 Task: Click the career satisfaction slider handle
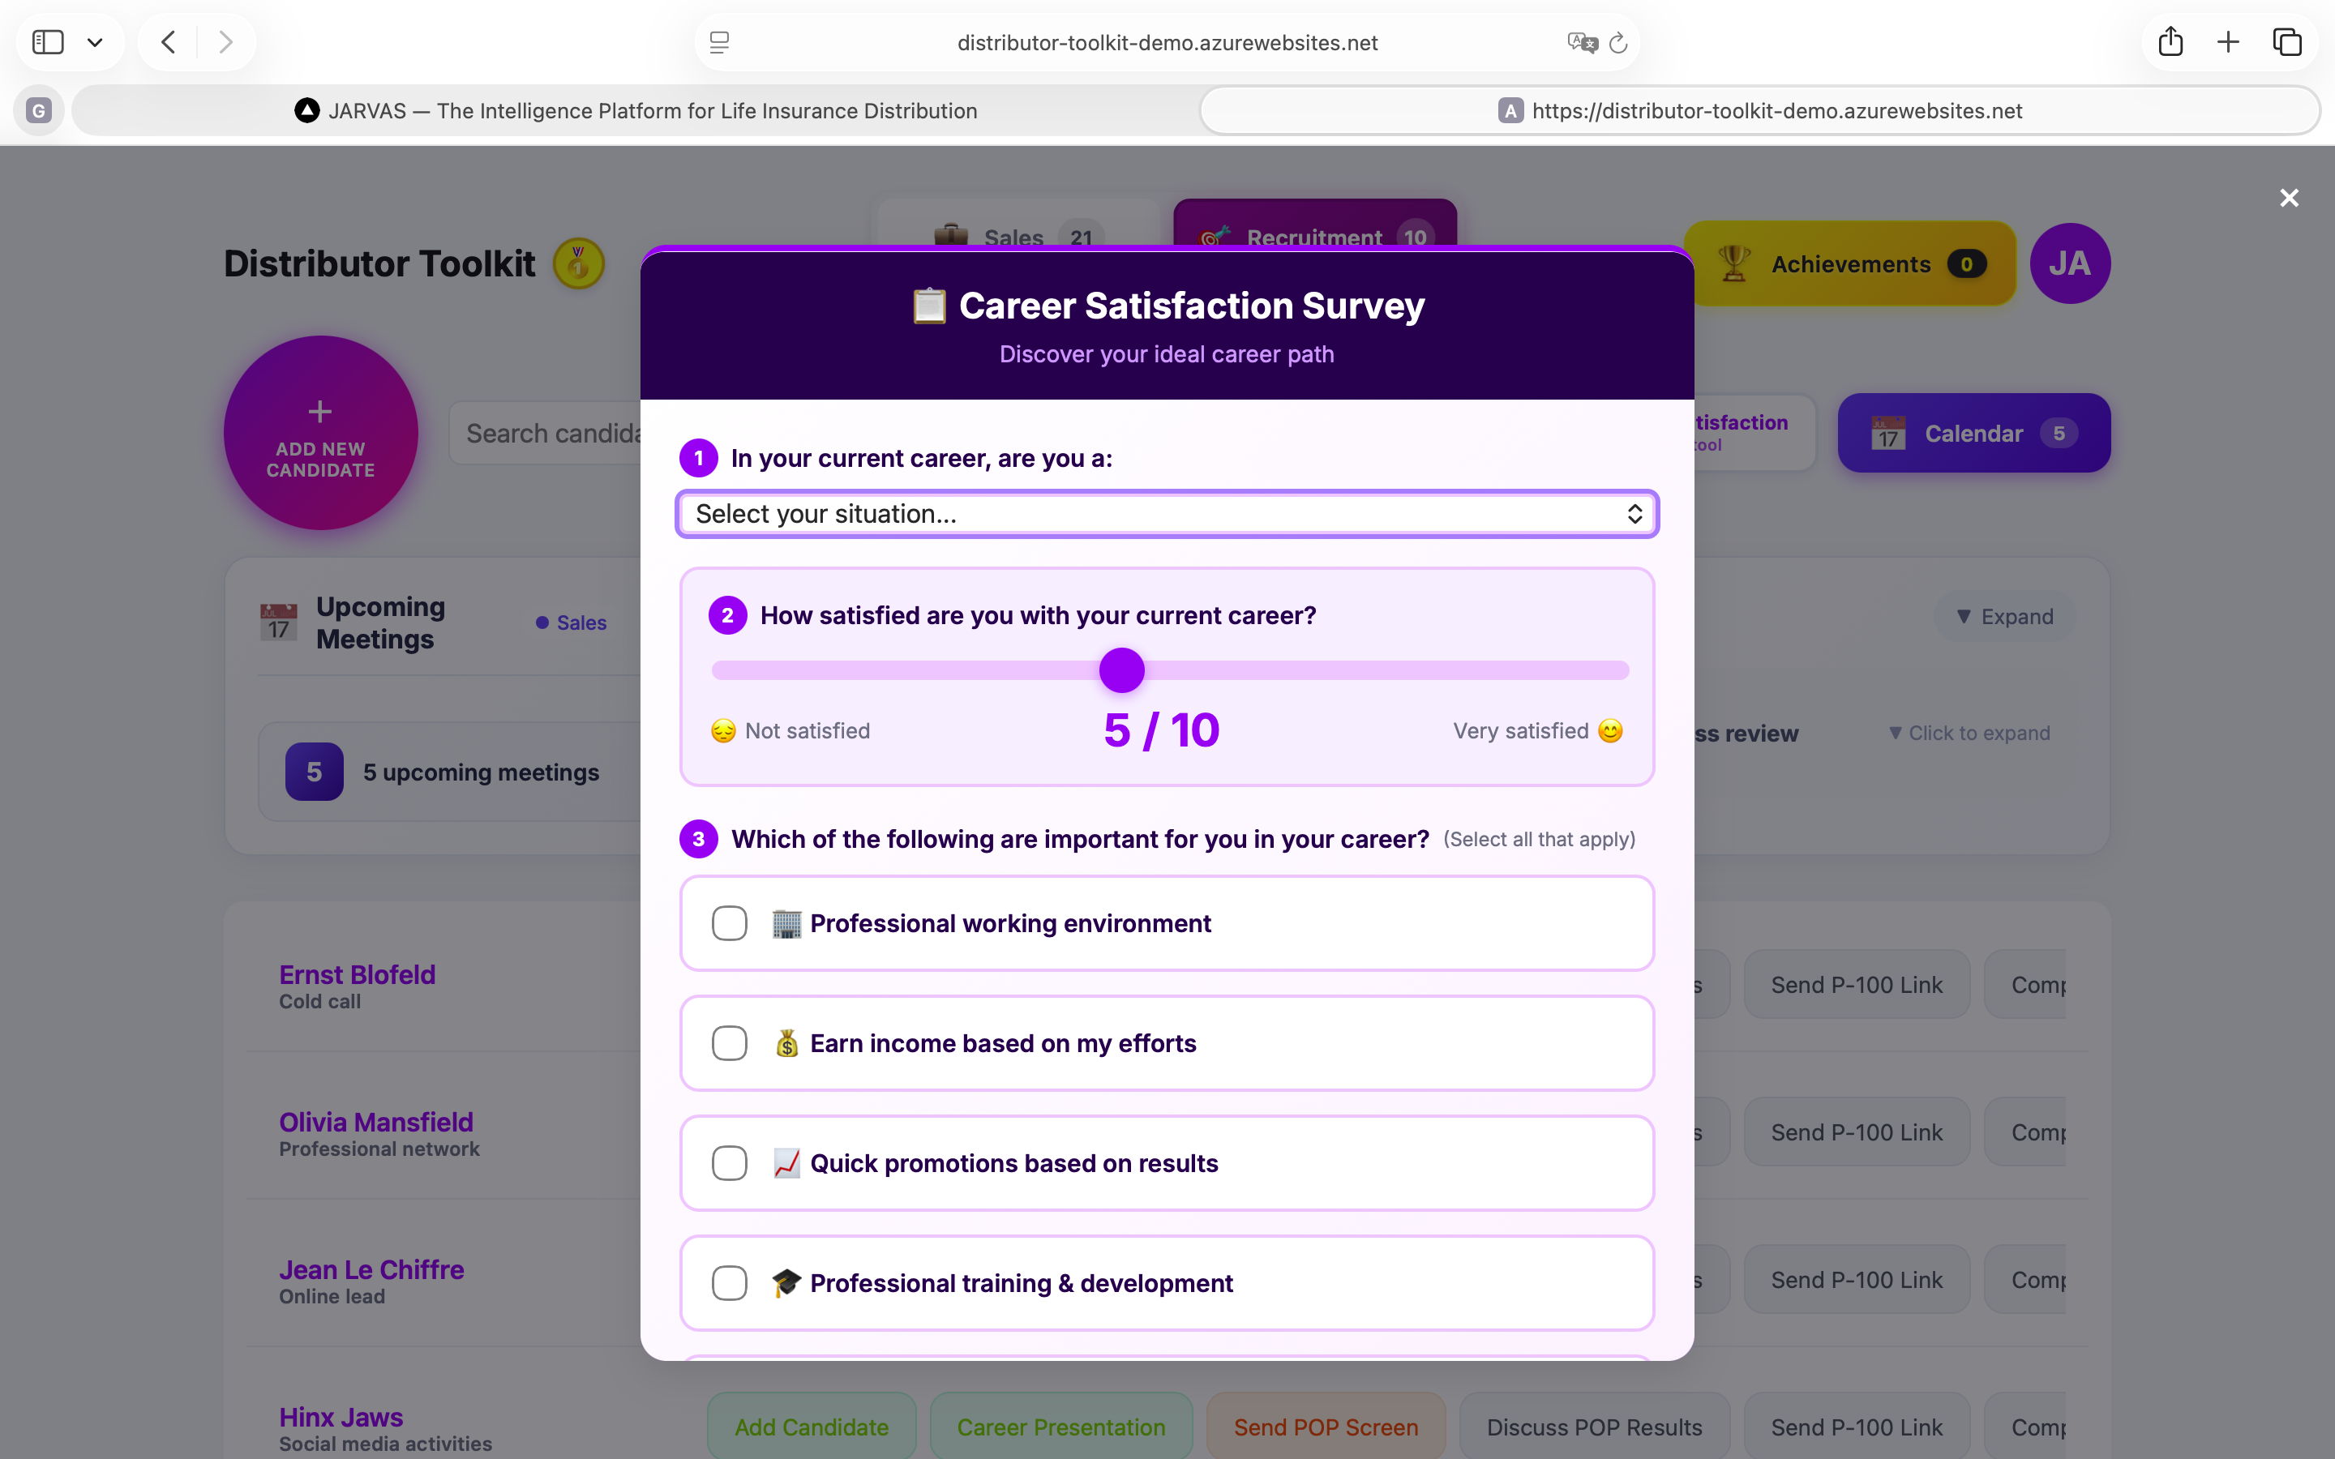click(1121, 670)
